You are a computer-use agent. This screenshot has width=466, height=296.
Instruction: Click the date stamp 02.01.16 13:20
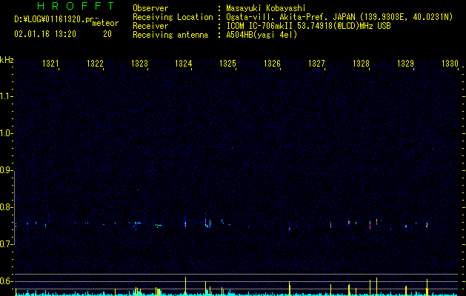(45, 34)
